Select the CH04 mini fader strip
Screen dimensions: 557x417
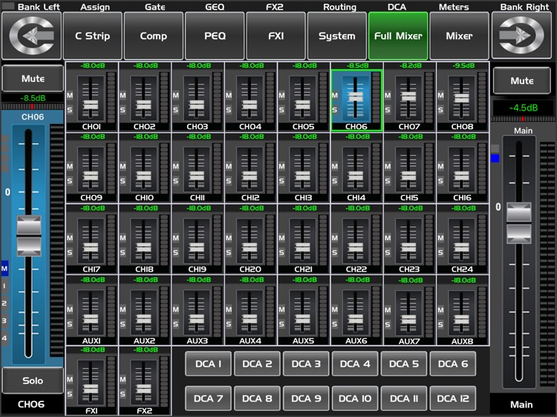pos(250,96)
